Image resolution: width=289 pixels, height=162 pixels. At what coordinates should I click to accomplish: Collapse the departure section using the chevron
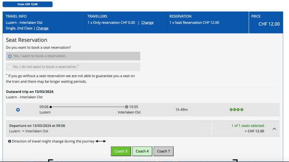[274, 129]
